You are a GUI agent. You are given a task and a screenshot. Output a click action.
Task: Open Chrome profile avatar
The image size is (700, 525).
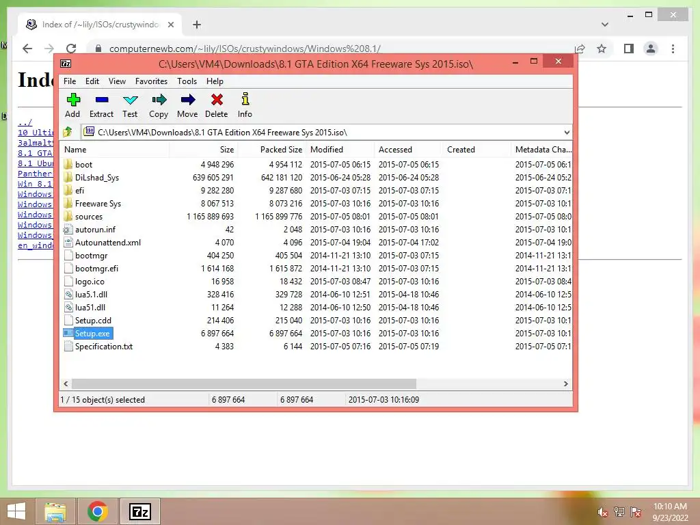click(x=651, y=49)
